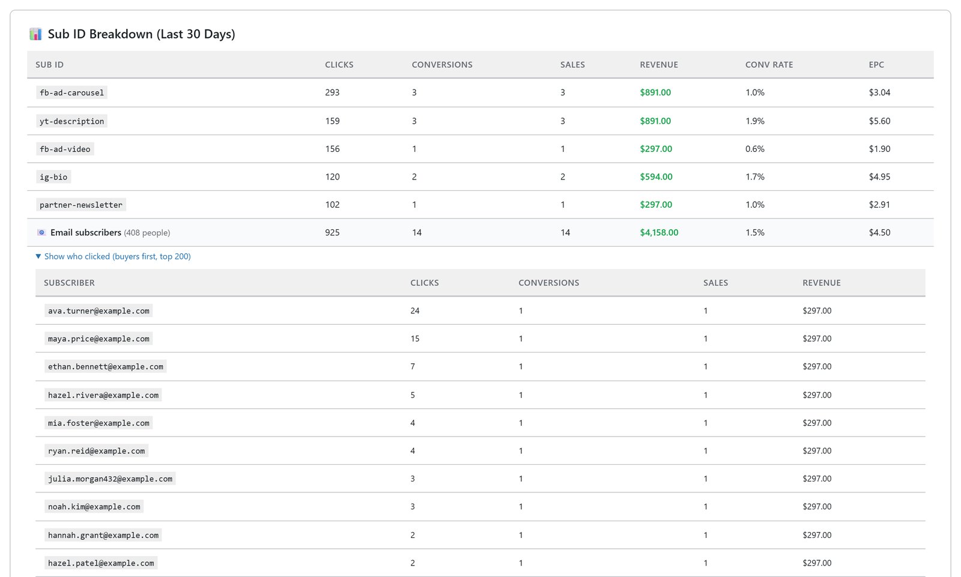Click the $594.00 revenue for ig-bio
961x577 pixels.
656,177
